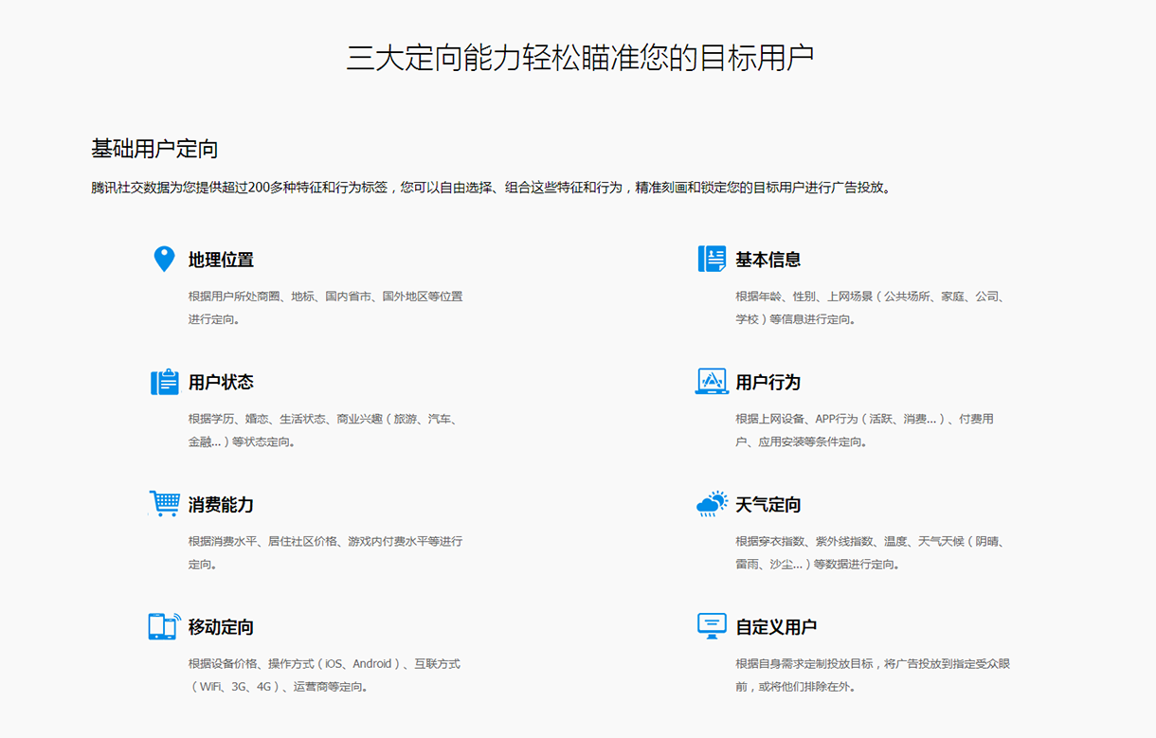Click the description text under 移动定向
Image resolution: width=1156 pixels, height=738 pixels.
click(x=324, y=675)
